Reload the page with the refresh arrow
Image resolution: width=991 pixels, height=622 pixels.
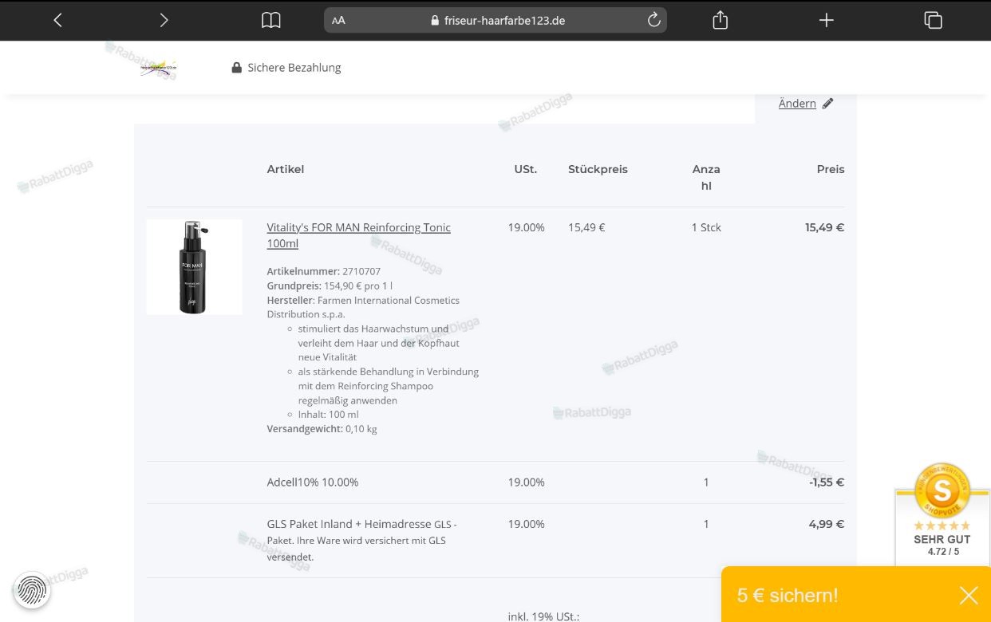point(653,21)
